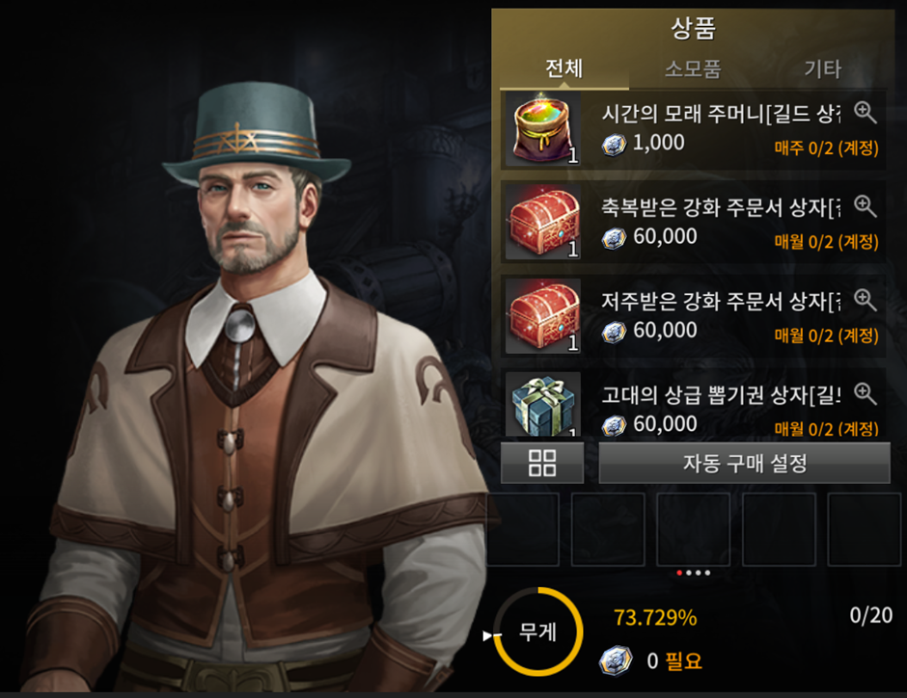Click the Time Sand Pouch item icon

pos(543,129)
